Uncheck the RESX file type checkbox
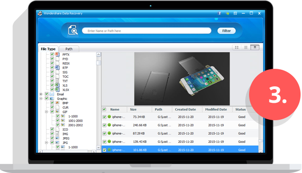This screenshot has width=302, height=173. pyautogui.click(x=52, y=63)
